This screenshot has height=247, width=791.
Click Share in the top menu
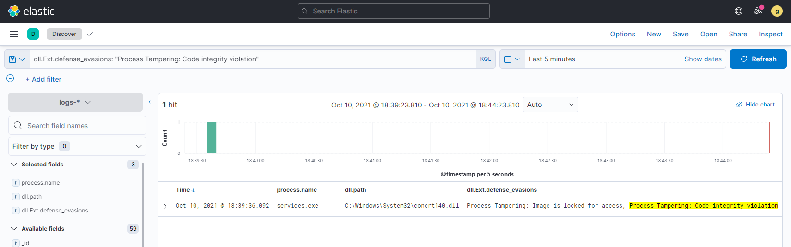point(738,34)
